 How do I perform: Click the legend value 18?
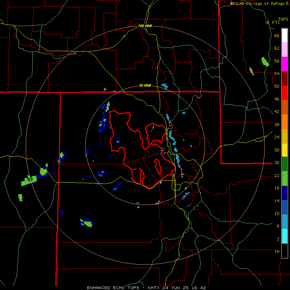point(277,188)
